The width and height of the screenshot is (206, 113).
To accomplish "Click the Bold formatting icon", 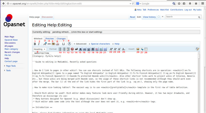I will [35, 44].
